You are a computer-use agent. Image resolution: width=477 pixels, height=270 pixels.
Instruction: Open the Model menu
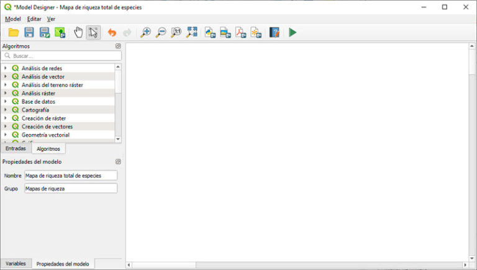point(13,19)
